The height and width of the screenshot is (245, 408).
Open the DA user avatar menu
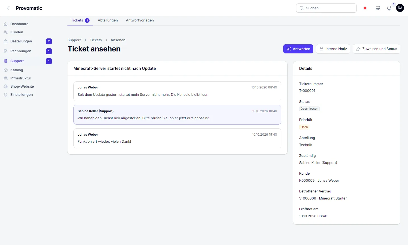pos(400,8)
